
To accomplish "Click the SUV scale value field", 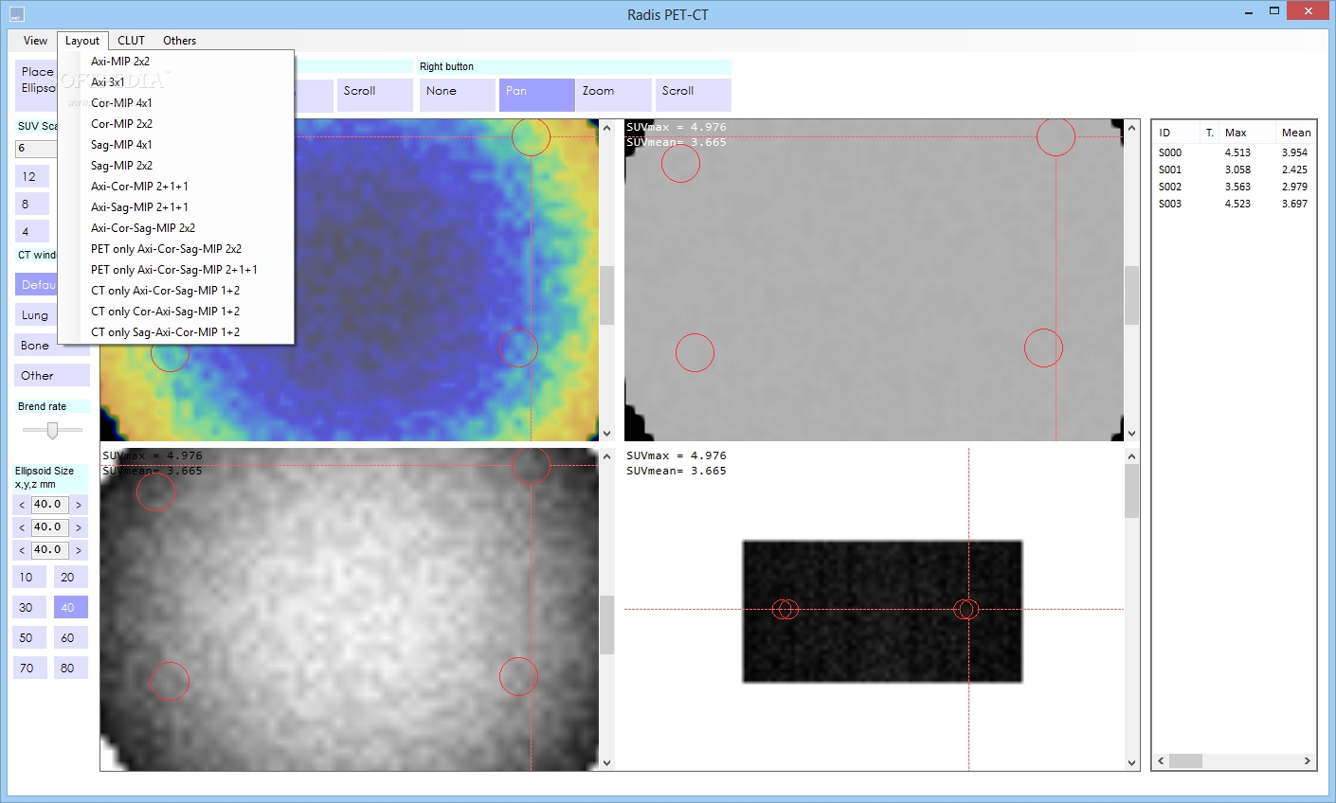I will point(36,149).
